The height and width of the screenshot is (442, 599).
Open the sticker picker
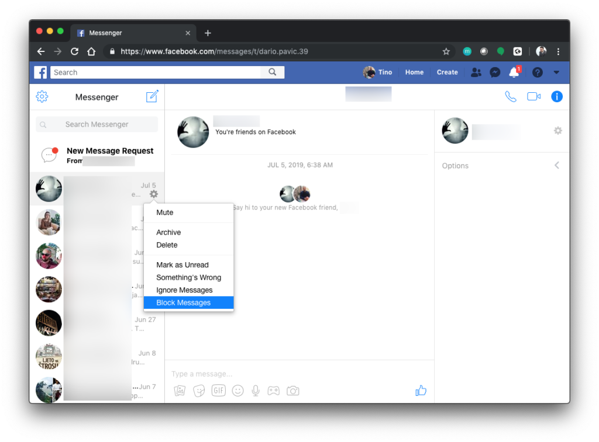click(199, 391)
